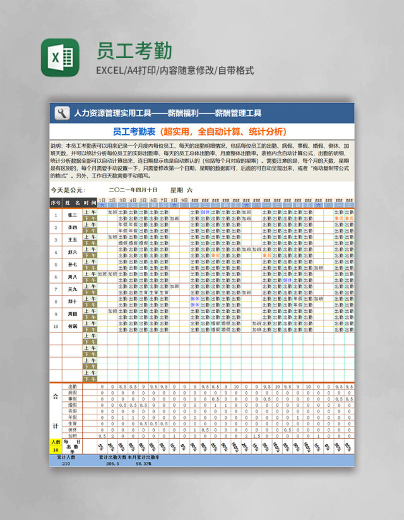This screenshot has height=520, width=404.
Task: Select the title text 员工考勤
Action: coord(134,51)
